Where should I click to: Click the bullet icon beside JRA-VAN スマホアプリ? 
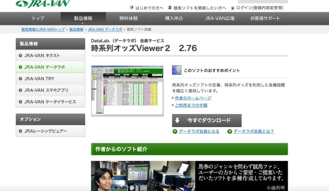point(20,90)
